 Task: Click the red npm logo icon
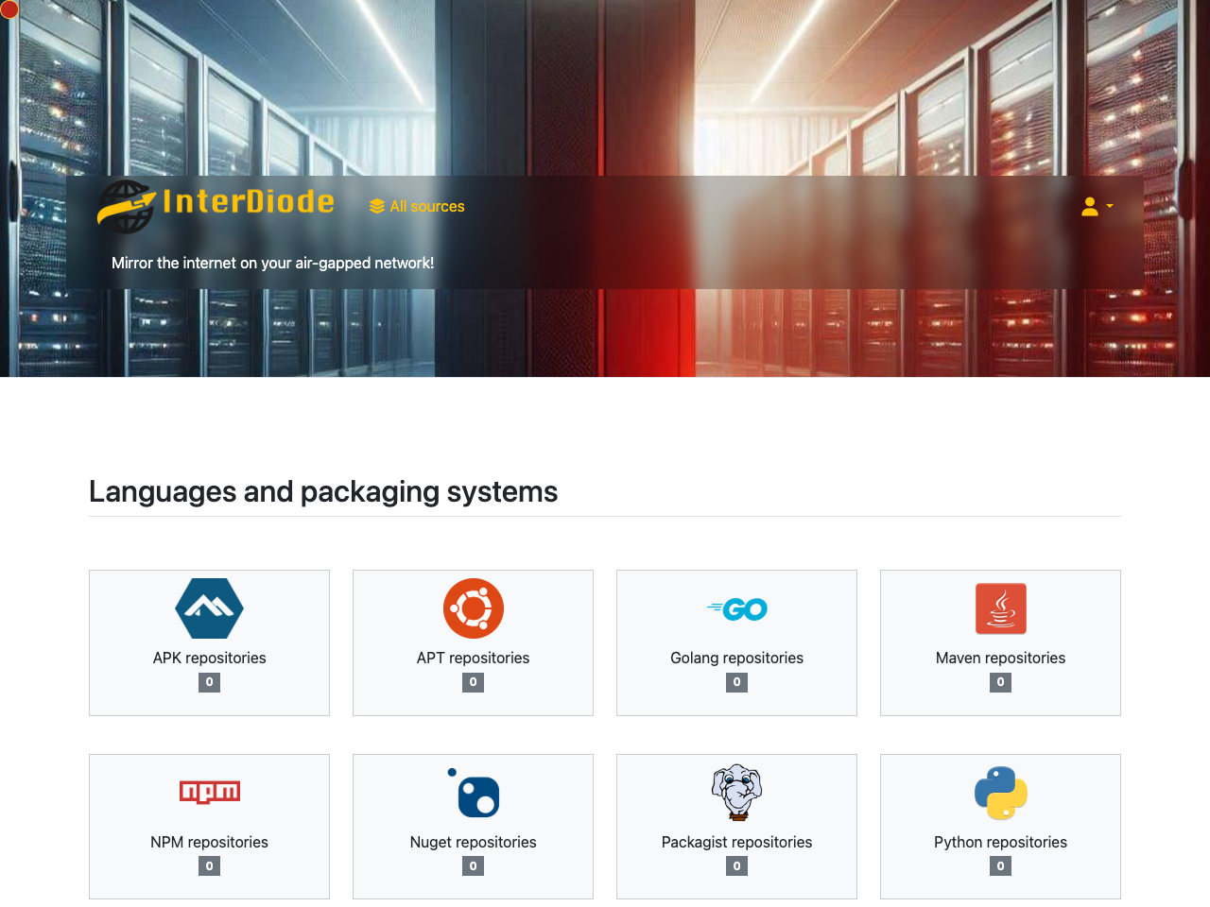pos(209,792)
